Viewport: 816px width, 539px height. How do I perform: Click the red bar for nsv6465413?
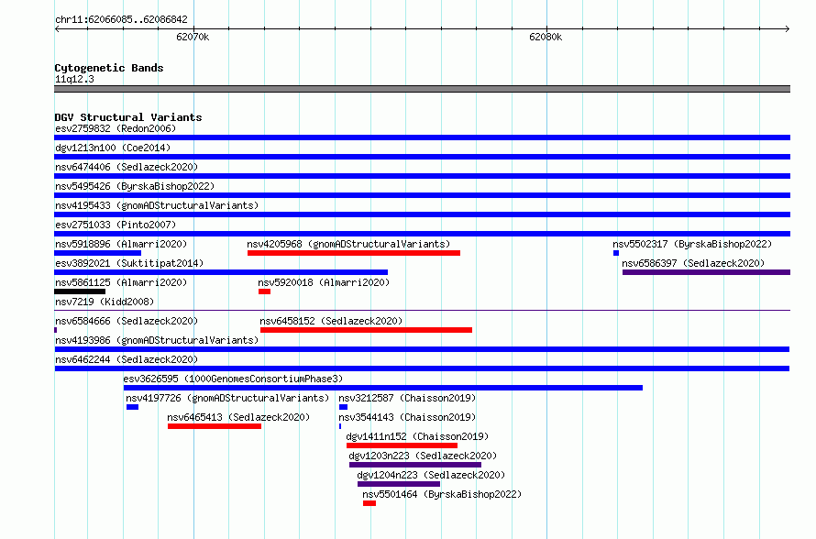(215, 426)
